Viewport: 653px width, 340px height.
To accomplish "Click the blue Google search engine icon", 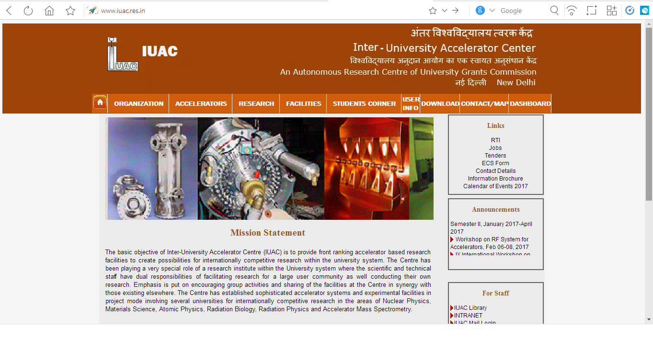I will (480, 11).
